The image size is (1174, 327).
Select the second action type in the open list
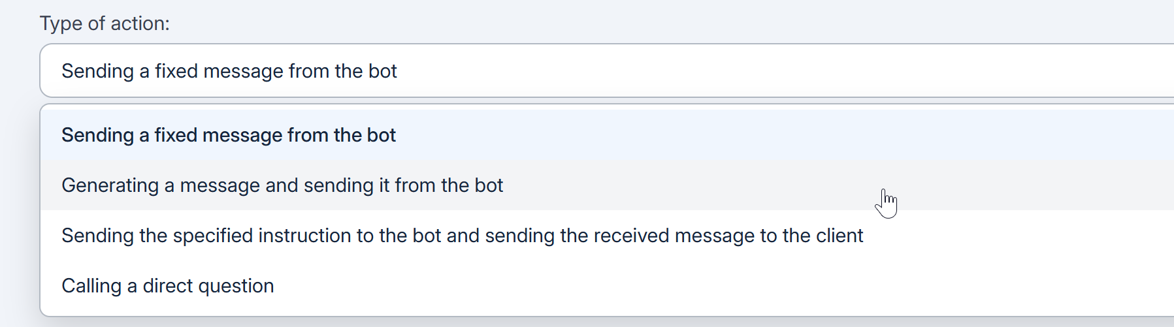(x=282, y=185)
